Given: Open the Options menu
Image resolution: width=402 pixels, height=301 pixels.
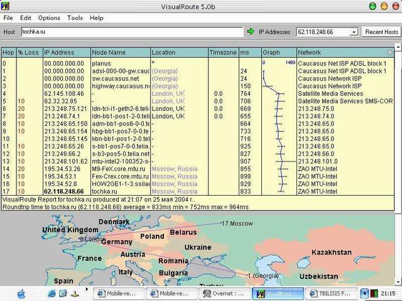Looking at the screenshot, I should (49, 18).
